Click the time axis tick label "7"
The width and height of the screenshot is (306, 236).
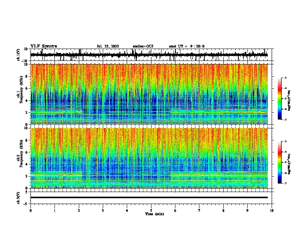tap(199, 211)
